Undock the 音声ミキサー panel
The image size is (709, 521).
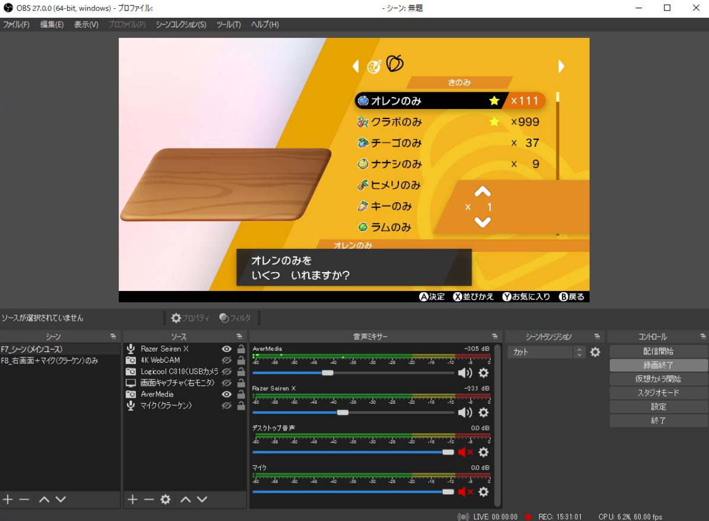[x=495, y=337]
